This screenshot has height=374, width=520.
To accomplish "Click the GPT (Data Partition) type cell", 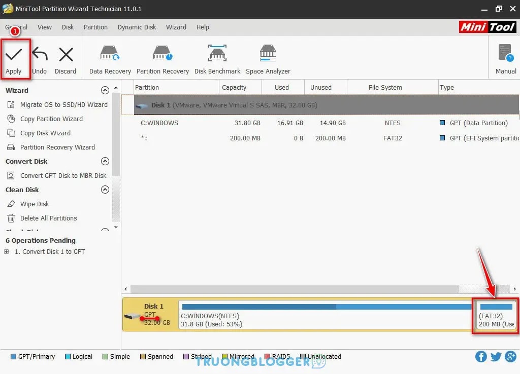I will pos(478,123).
